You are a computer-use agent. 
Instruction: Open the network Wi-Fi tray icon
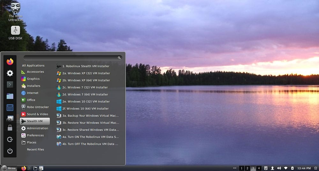point(286,168)
